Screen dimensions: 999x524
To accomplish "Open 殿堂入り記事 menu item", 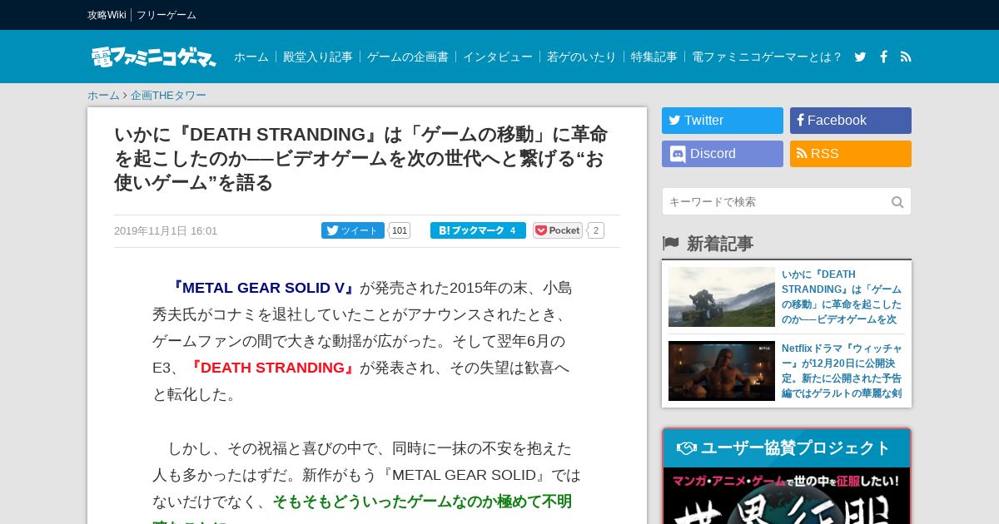I will [318, 57].
